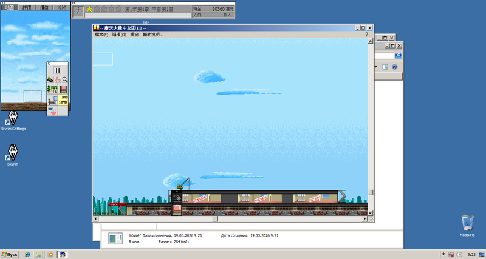Click the Explorer window search button
Viewport: 486px width, 259px height.
[x=399, y=55]
